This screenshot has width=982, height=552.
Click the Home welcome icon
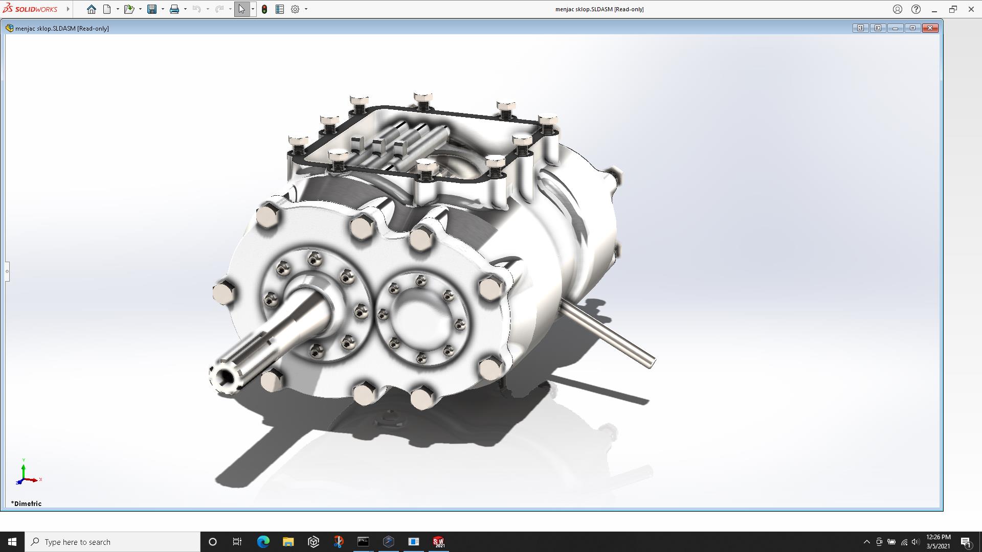coord(91,9)
